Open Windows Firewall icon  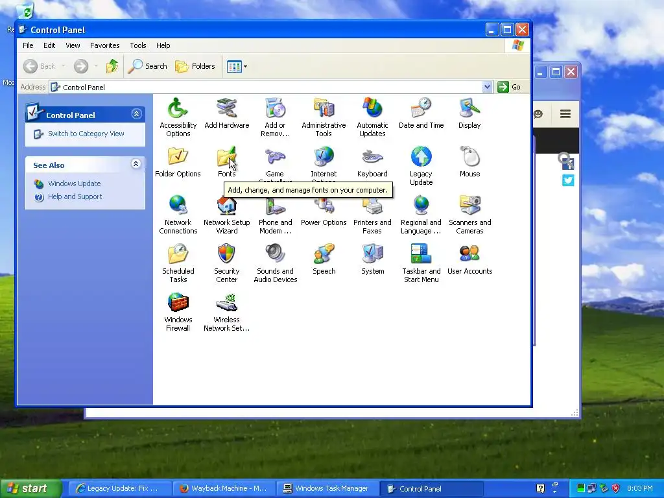pyautogui.click(x=178, y=303)
